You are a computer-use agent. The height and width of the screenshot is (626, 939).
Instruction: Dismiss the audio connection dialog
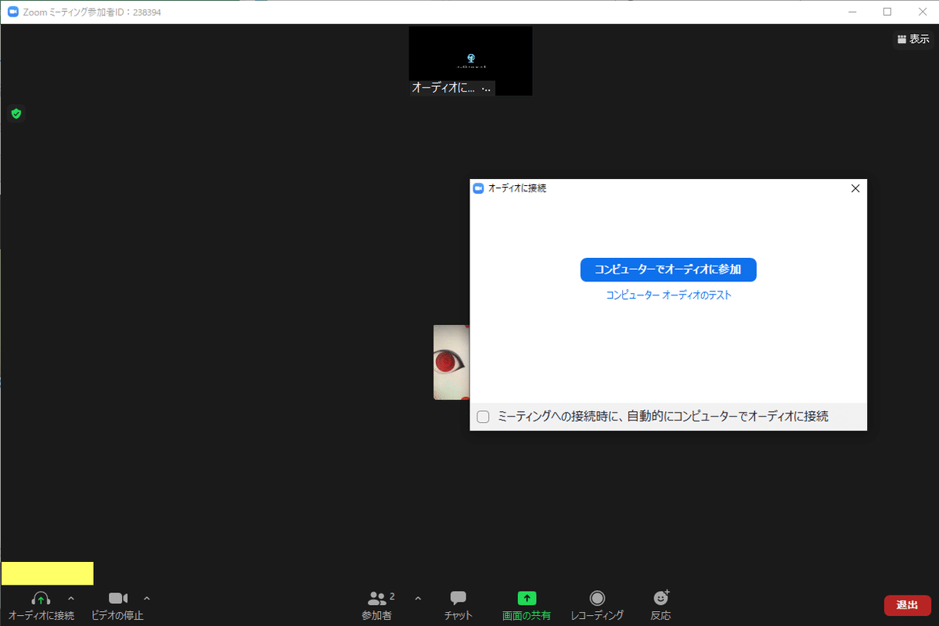pyautogui.click(x=854, y=188)
